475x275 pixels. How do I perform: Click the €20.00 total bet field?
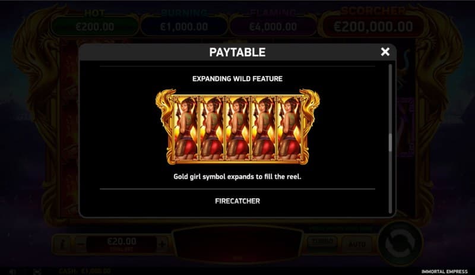click(122, 244)
